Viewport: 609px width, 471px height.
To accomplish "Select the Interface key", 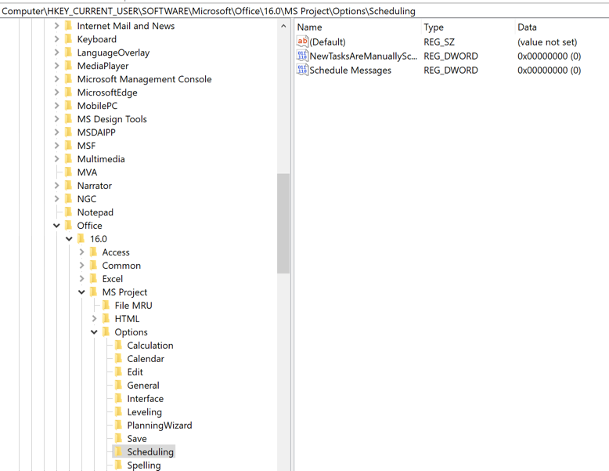I will point(146,398).
